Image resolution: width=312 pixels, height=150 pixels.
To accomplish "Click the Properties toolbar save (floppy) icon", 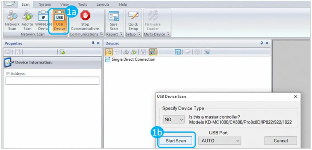I will coord(18,52).
